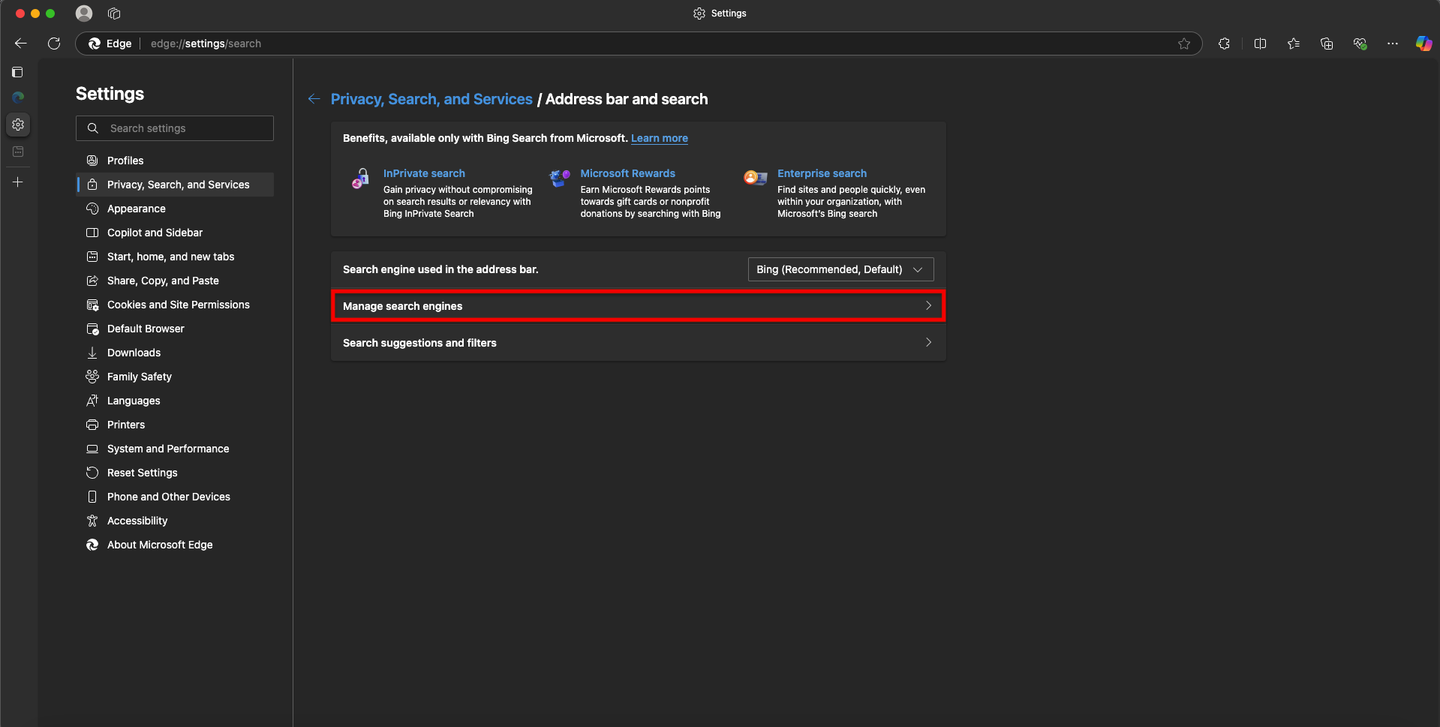Go back using the browser back arrow
Image resolution: width=1440 pixels, height=727 pixels.
click(21, 44)
